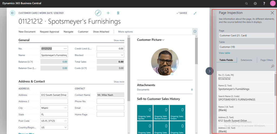The height and width of the screenshot is (134, 277).
Task: Expand the Customer Picture chevron menu
Action: click(163, 40)
